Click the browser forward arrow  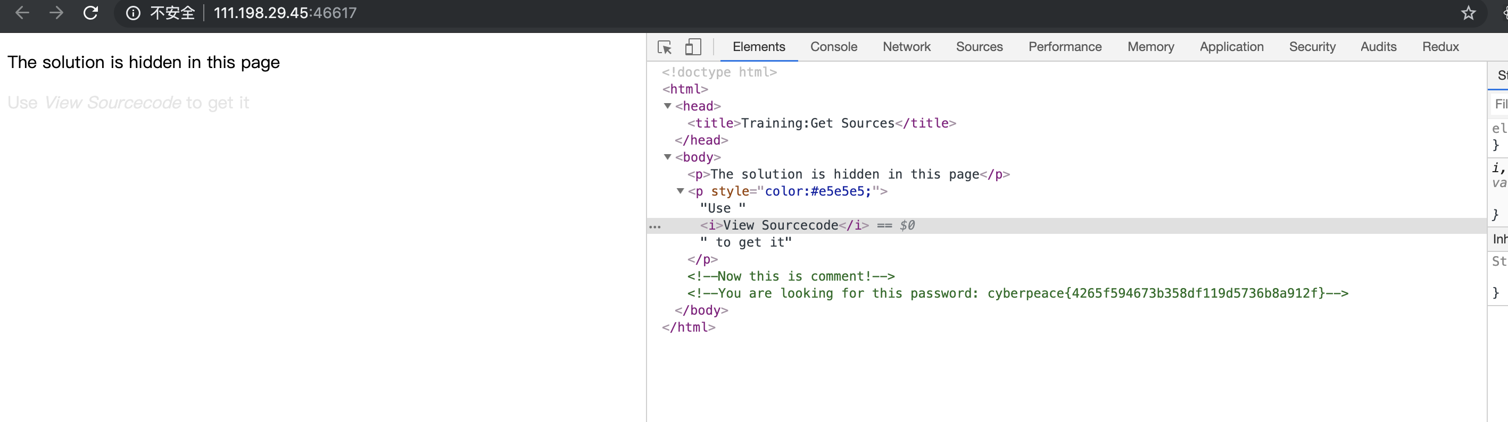pos(56,12)
